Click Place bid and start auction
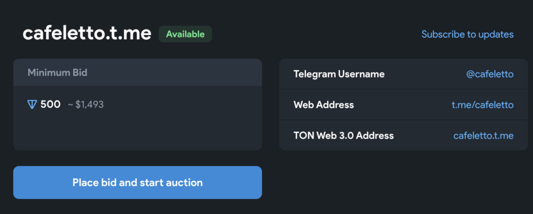The height and width of the screenshot is (214, 533). [x=137, y=182]
